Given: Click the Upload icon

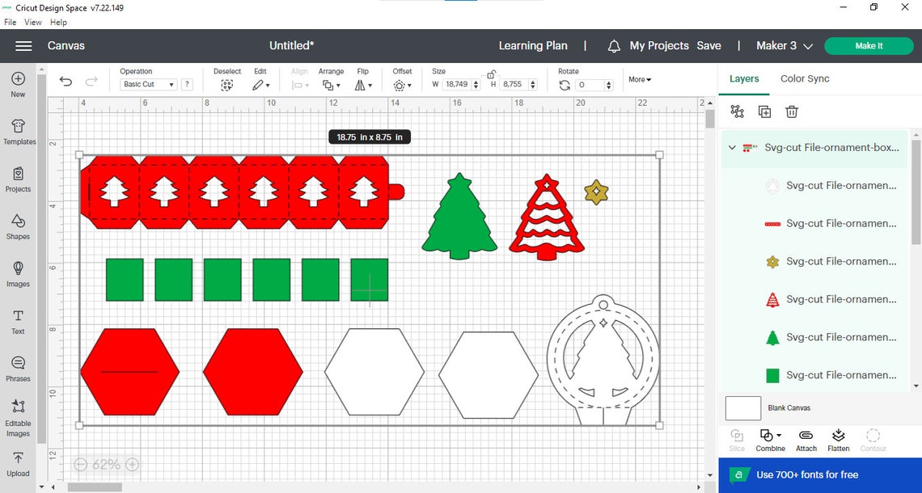Looking at the screenshot, I should 19,457.
